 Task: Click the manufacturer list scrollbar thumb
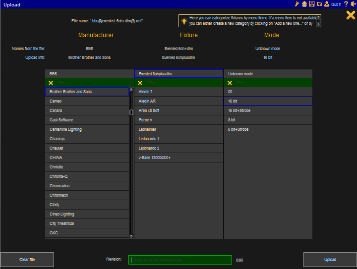[131, 112]
